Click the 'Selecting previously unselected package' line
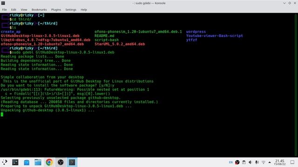Image resolution: width=298 pixels, height=167 pixels. [x=61, y=98]
